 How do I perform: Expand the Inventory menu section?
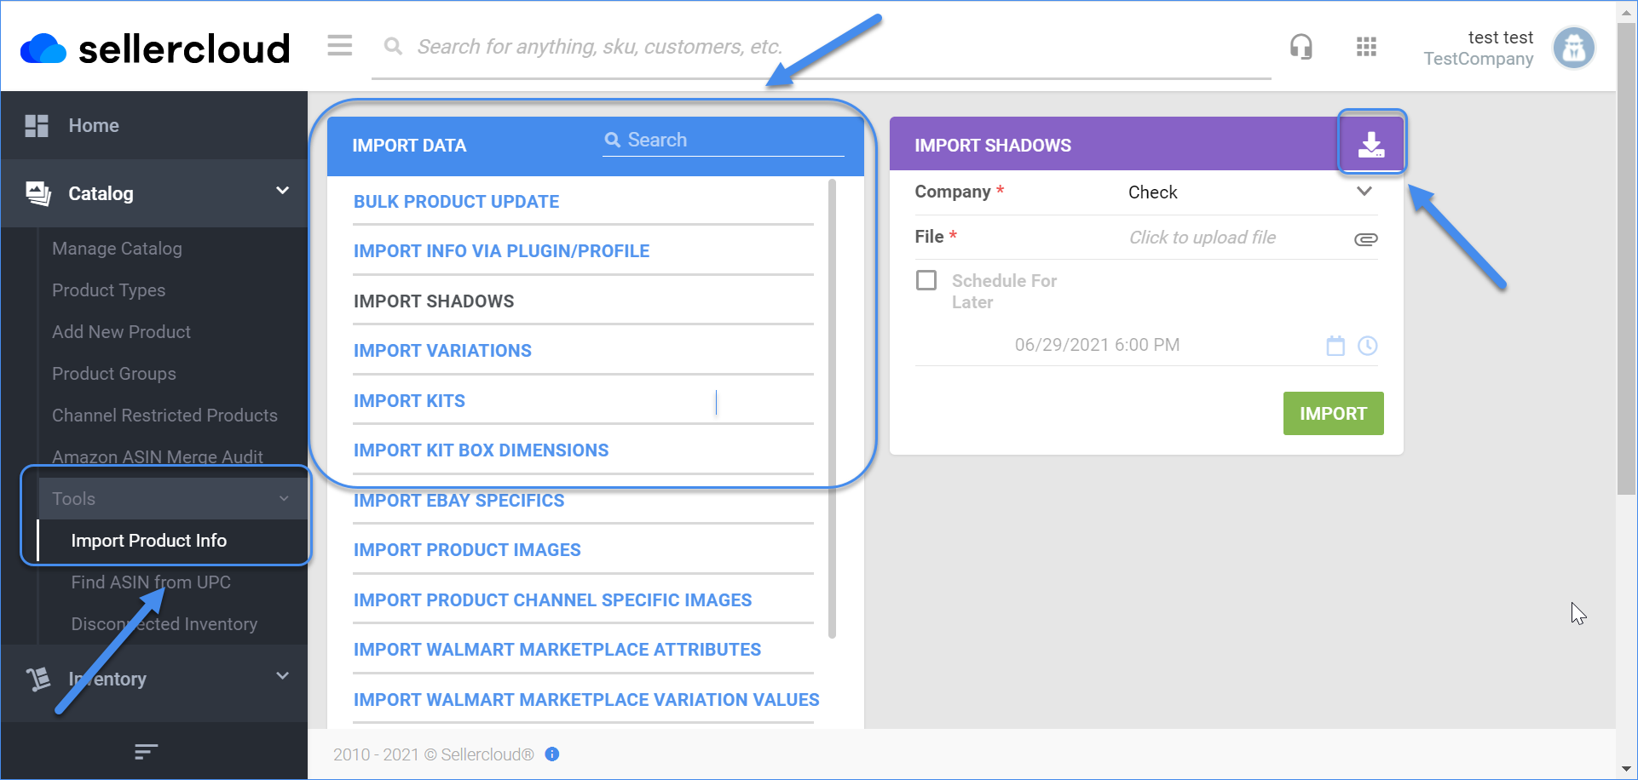[282, 676]
